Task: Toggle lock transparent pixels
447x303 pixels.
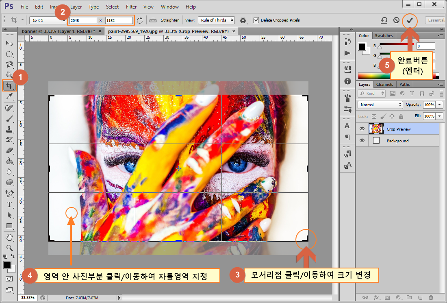Action: (x=374, y=116)
